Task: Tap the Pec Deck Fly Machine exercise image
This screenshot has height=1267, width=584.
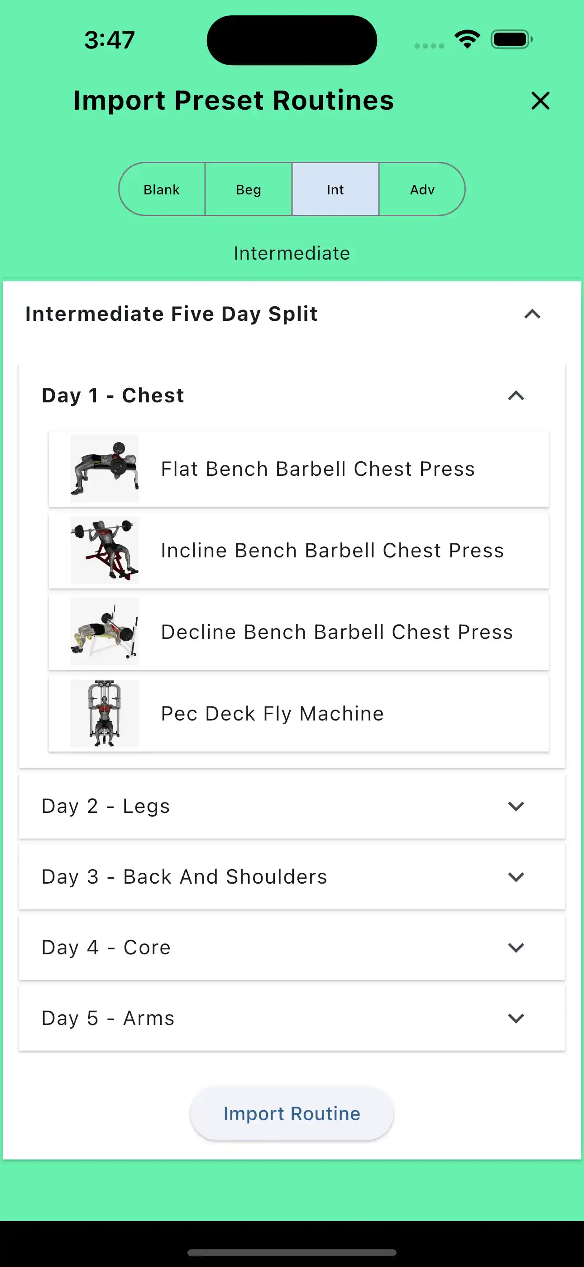Action: 104,713
